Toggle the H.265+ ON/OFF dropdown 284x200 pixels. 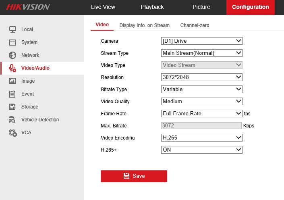tap(201, 150)
